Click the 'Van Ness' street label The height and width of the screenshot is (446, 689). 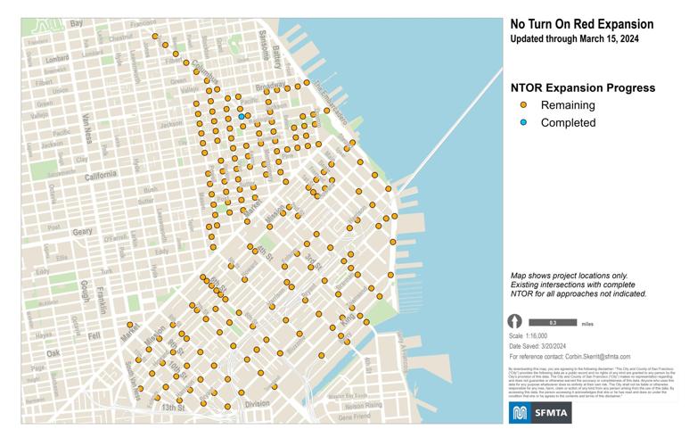[86, 129]
